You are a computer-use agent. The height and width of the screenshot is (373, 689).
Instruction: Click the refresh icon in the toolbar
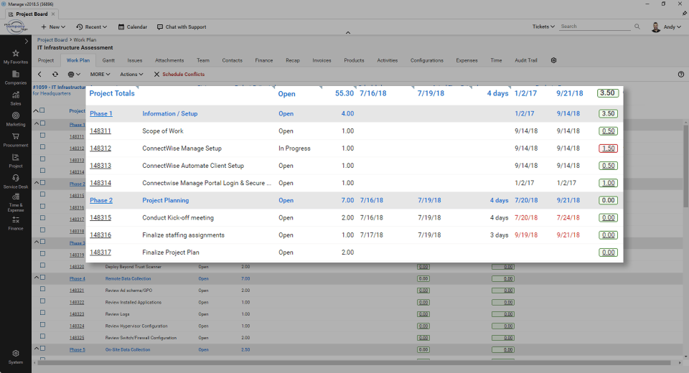(x=55, y=74)
